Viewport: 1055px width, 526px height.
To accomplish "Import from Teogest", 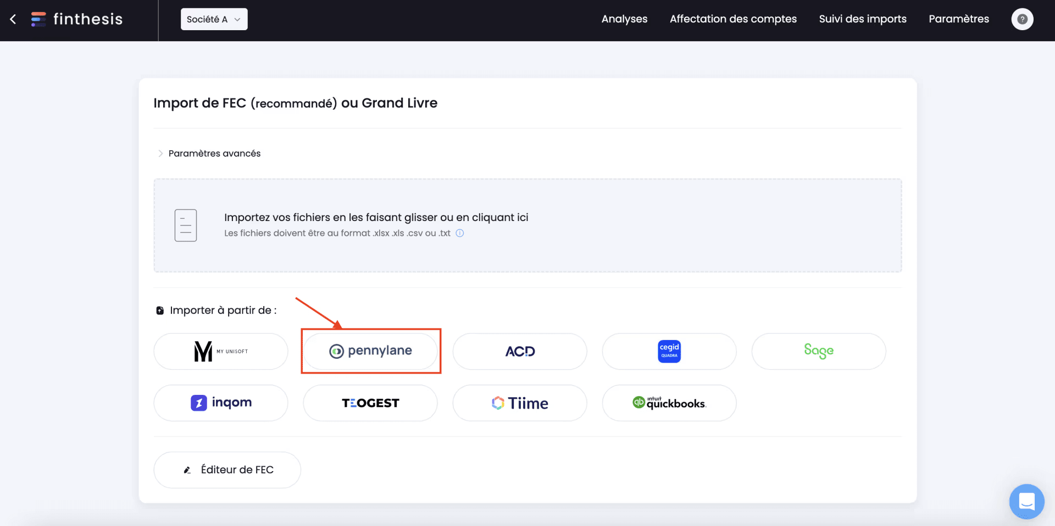I will [370, 403].
